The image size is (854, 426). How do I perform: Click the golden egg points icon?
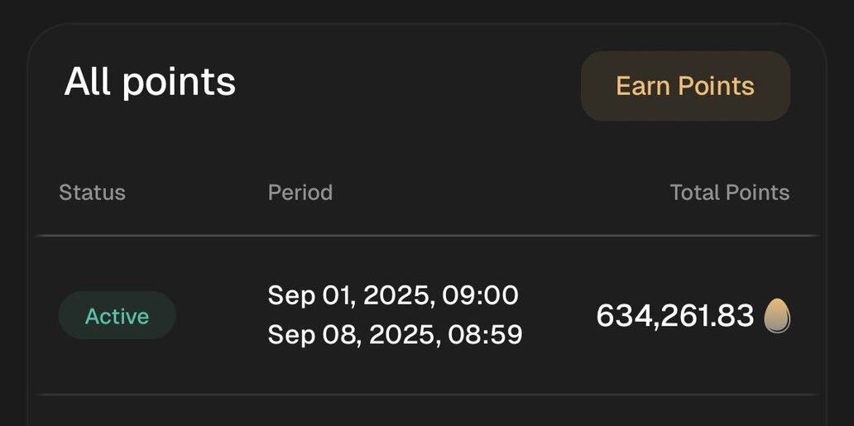[777, 316]
